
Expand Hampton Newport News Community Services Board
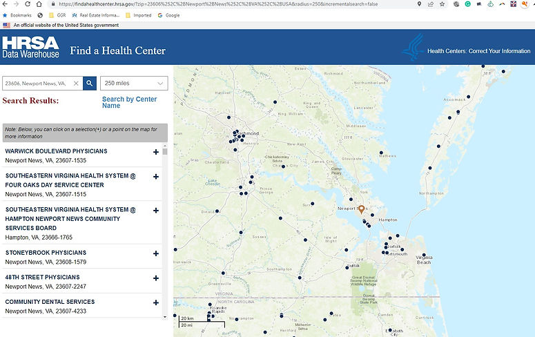pos(156,211)
